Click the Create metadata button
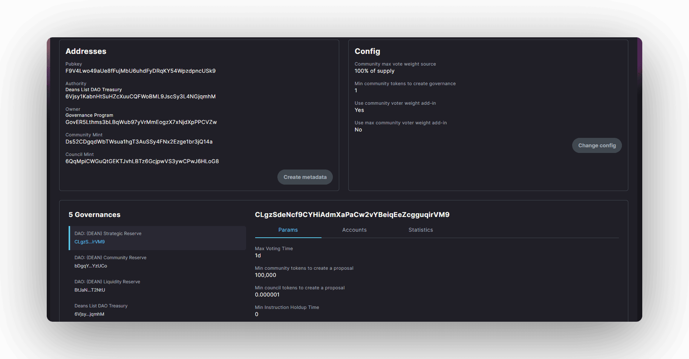Image resolution: width=689 pixels, height=359 pixels. coord(305,177)
